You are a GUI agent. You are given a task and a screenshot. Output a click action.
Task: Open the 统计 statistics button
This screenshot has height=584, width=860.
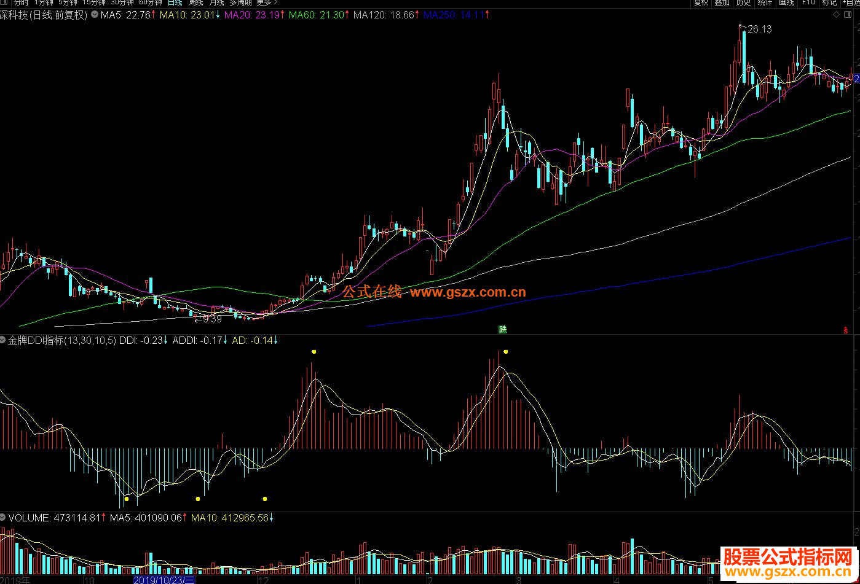(x=765, y=2)
